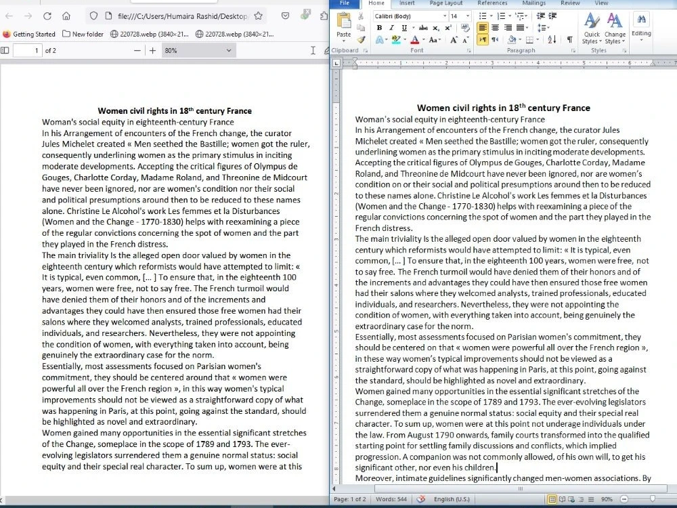Toggle Bold formatting in Word
This screenshot has width=677, height=508.
379,28
